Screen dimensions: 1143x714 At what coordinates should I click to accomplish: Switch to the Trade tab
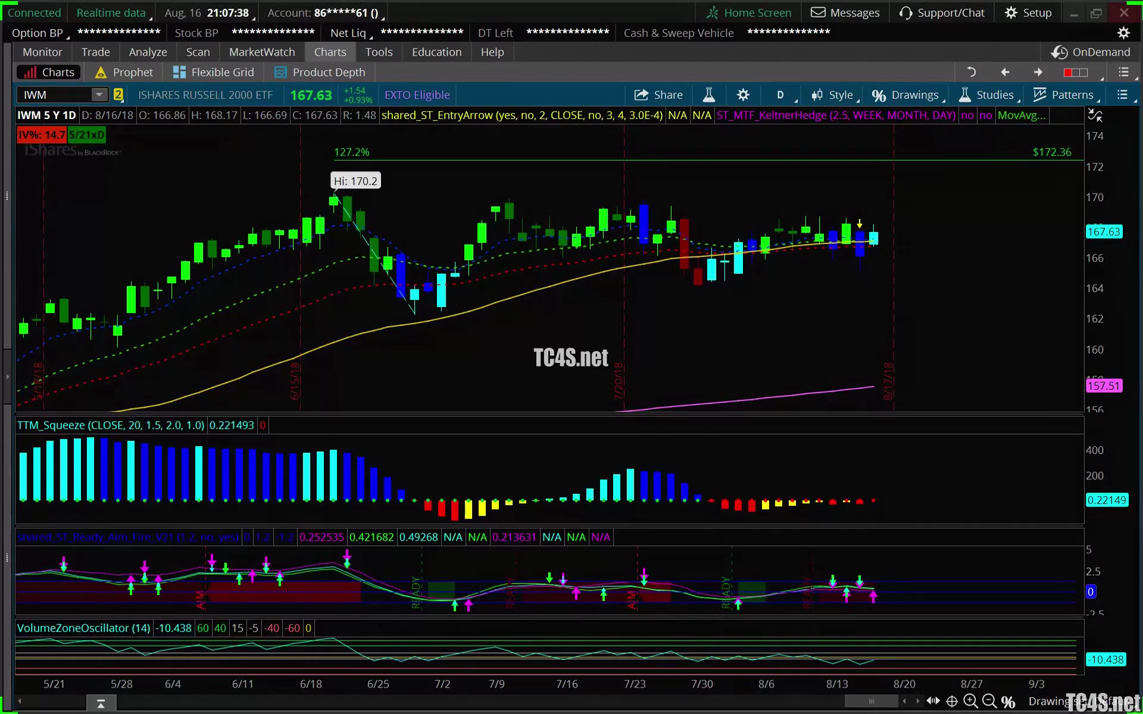[x=95, y=52]
